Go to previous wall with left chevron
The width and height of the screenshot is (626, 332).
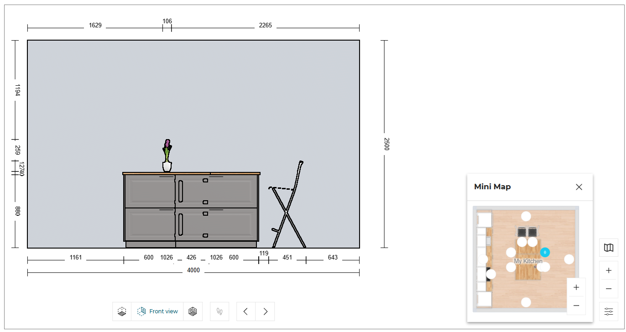pos(246,311)
